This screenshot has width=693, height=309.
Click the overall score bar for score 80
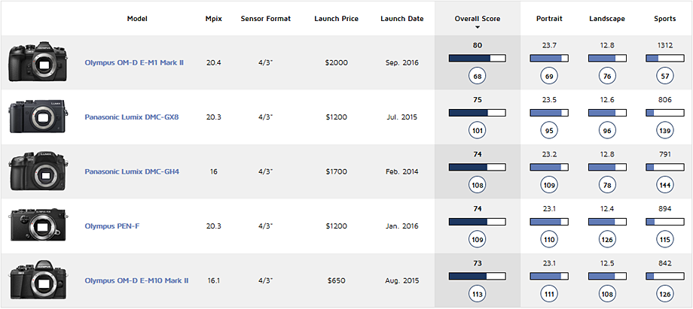point(478,59)
